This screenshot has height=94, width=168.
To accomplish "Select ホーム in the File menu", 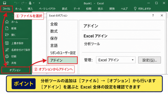I will point(15,22).
